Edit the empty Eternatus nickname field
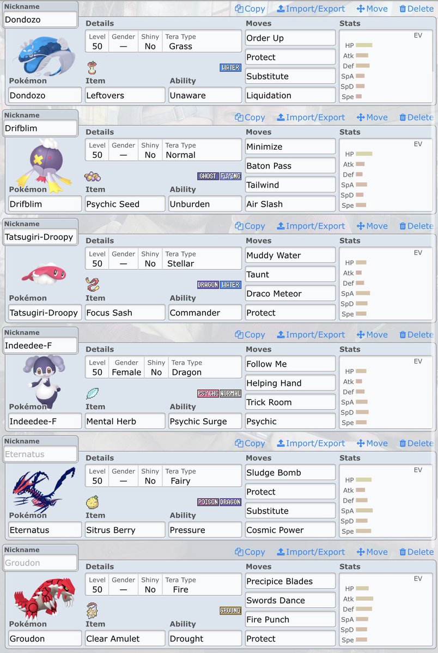 tap(40, 454)
